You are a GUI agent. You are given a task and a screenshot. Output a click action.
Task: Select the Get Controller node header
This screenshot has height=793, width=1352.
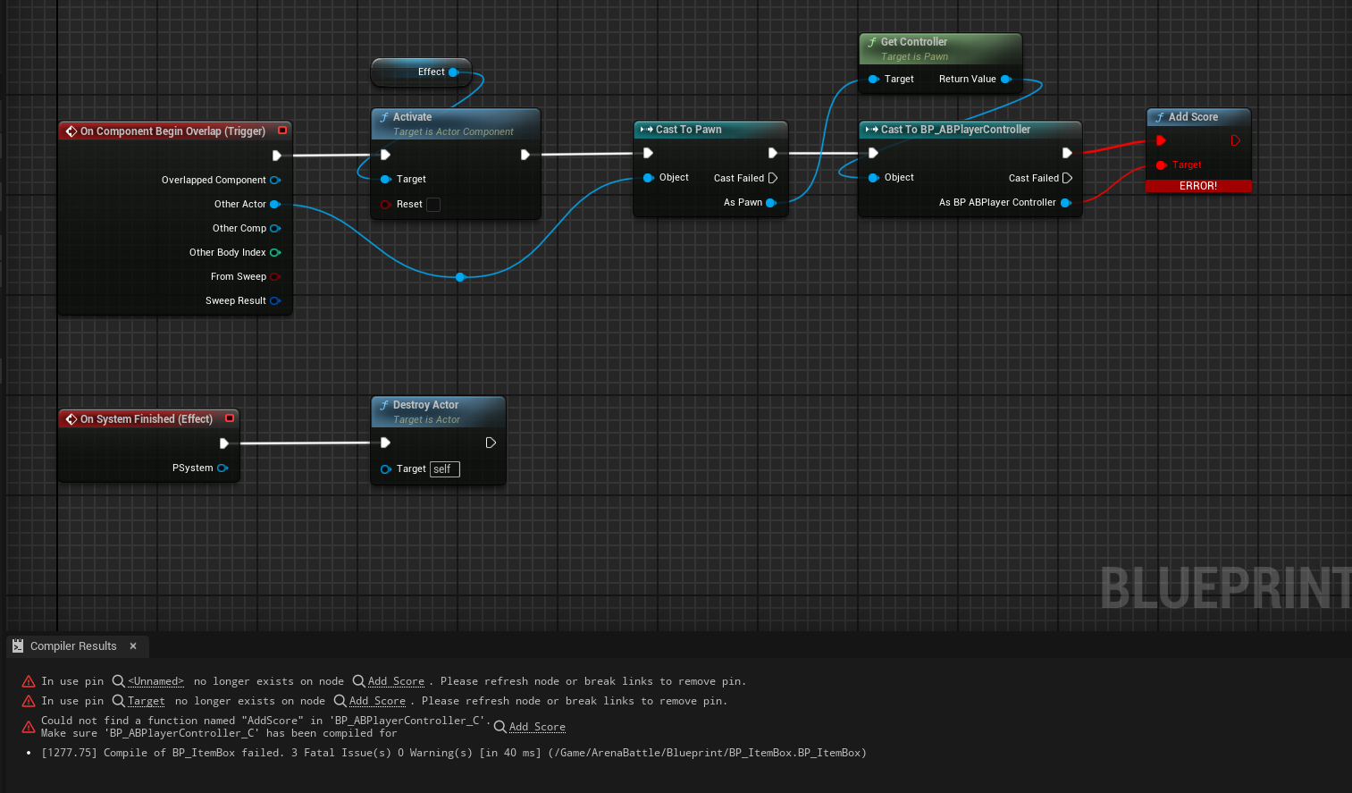(x=940, y=48)
